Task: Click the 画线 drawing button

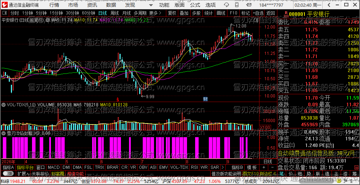Action: (221, 13)
